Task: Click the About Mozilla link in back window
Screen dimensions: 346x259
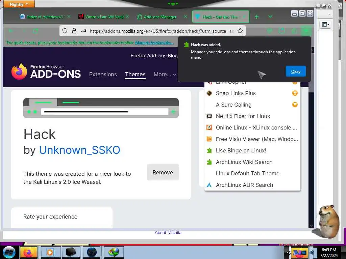Action: 168,233
